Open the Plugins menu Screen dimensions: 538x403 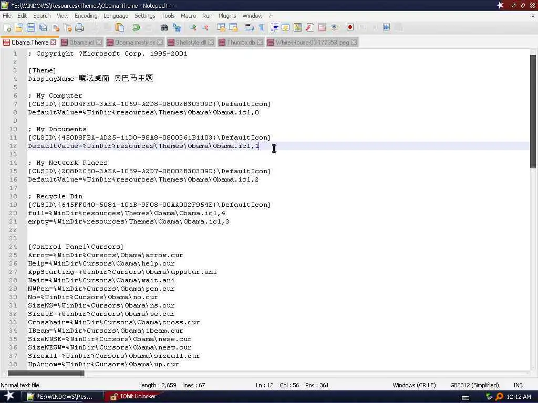[227, 16]
